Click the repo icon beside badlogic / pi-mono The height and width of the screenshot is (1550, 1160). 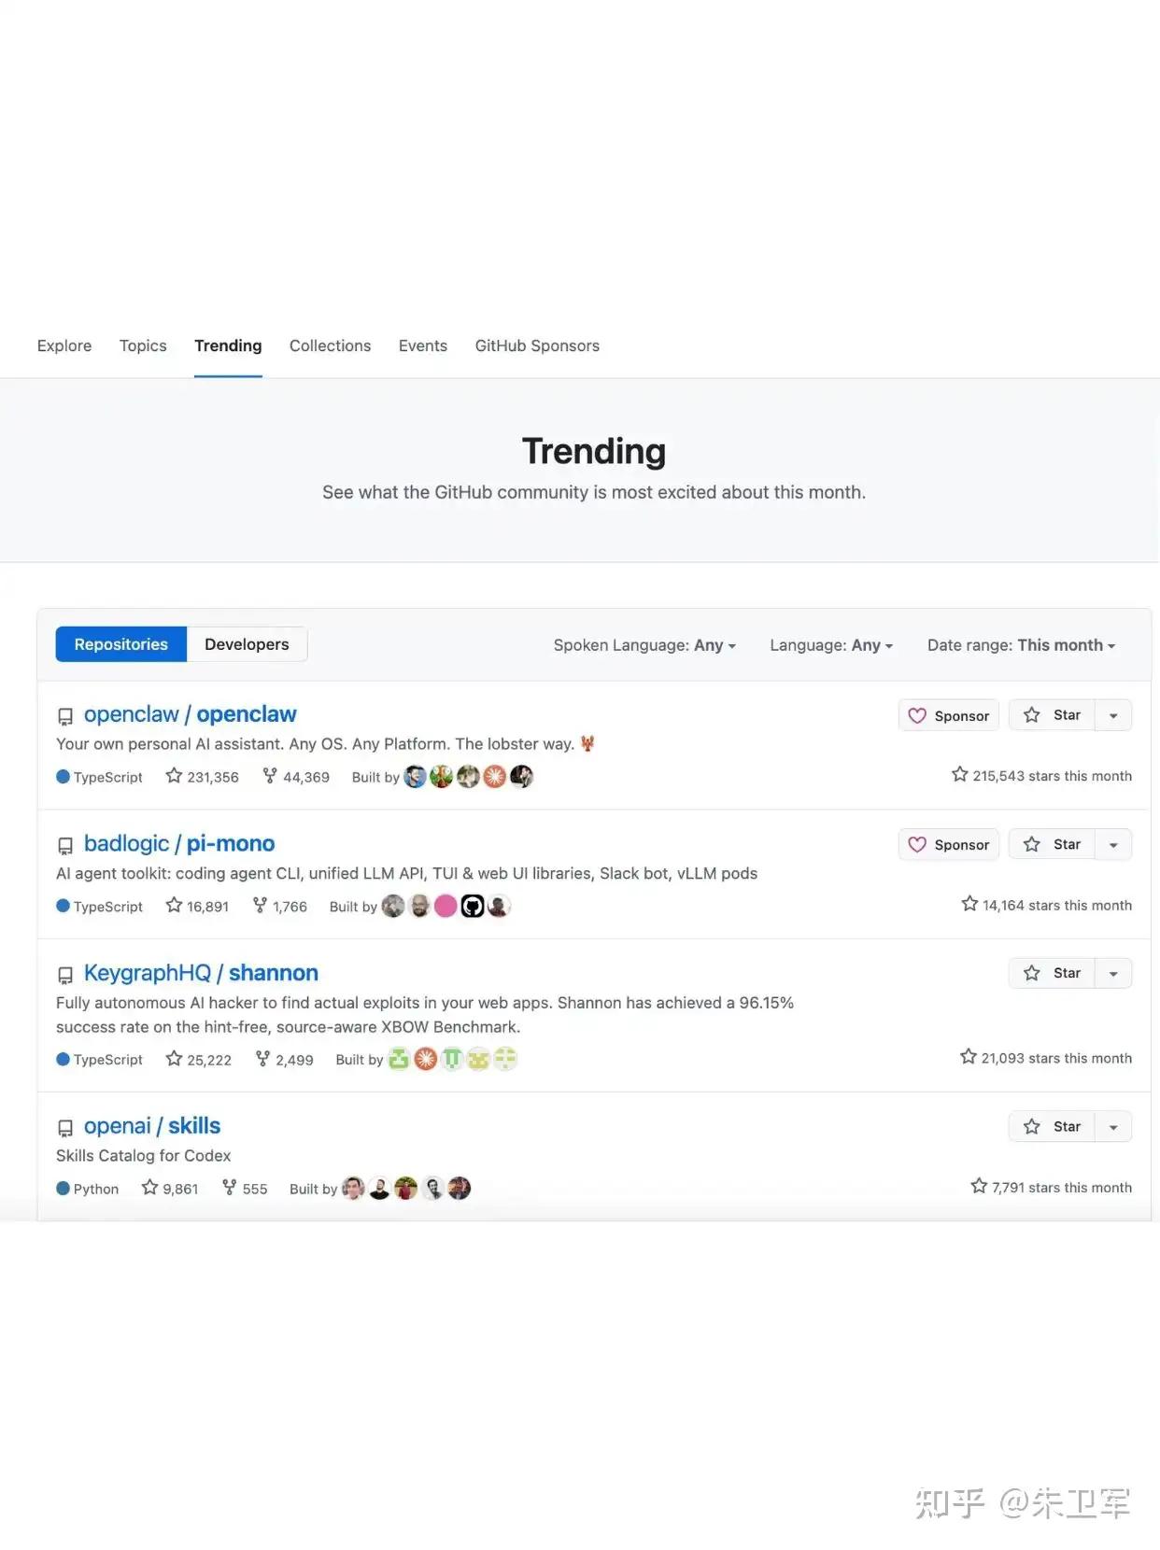[65, 846]
